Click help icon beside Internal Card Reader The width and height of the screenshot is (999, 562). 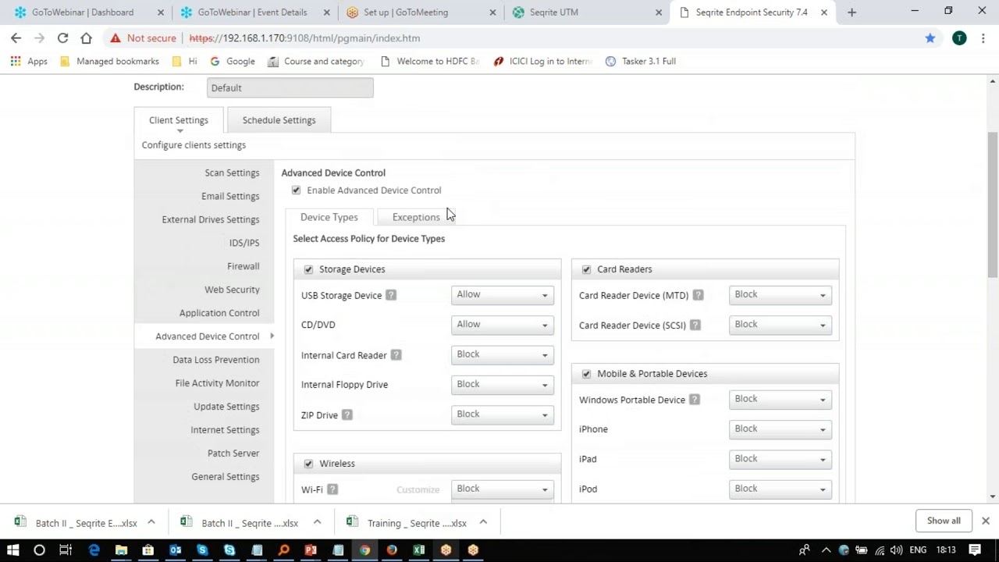coord(396,355)
